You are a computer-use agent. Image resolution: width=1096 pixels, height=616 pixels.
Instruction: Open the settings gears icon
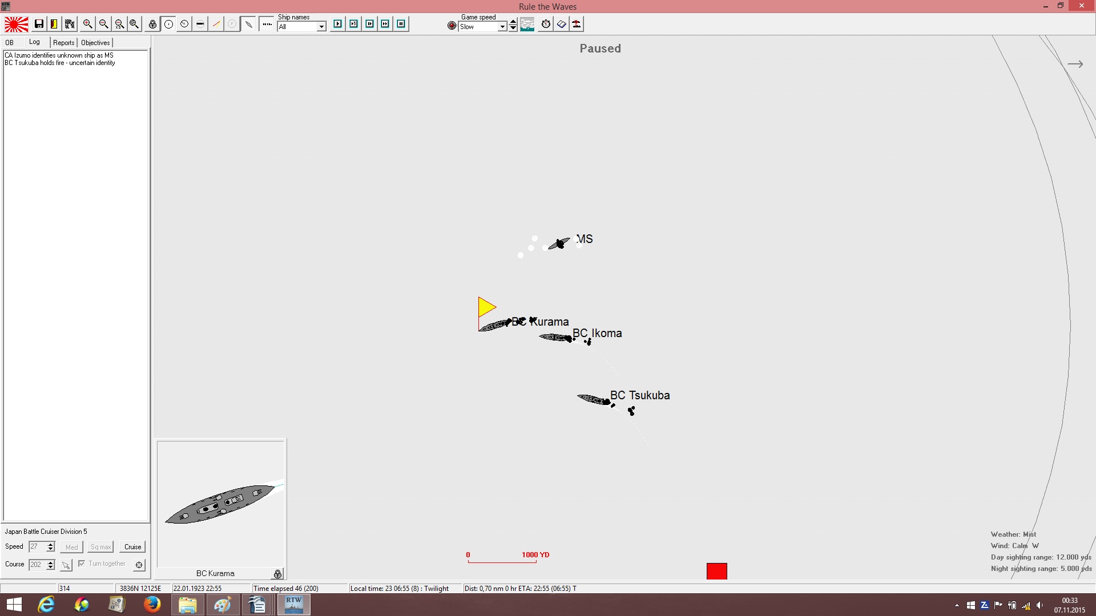pyautogui.click(x=70, y=24)
